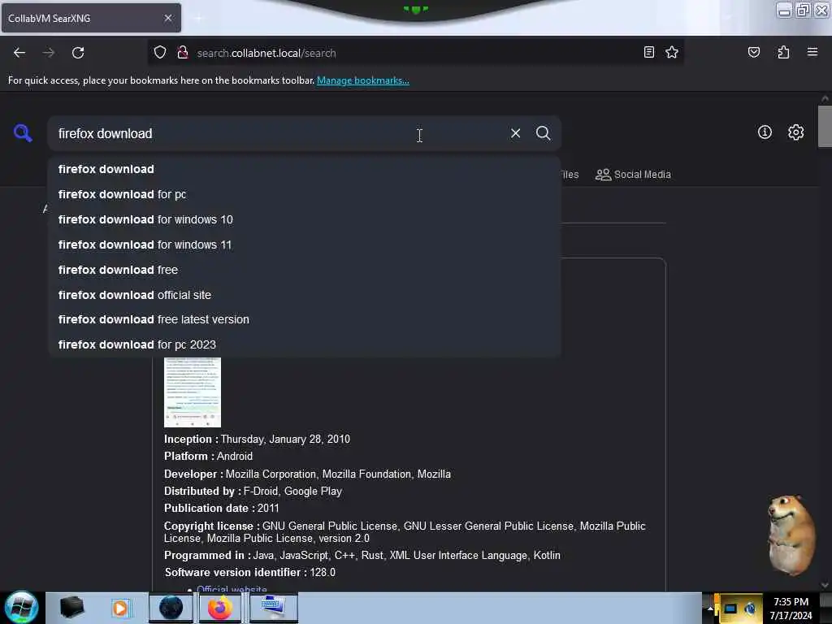Pick "firefox download for windows 10"
The image size is (832, 624).
point(305,219)
